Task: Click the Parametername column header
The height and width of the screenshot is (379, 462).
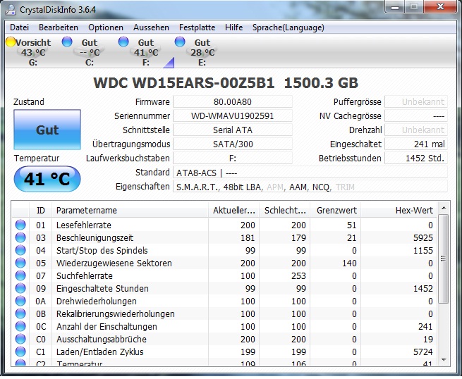Action: click(x=130, y=210)
